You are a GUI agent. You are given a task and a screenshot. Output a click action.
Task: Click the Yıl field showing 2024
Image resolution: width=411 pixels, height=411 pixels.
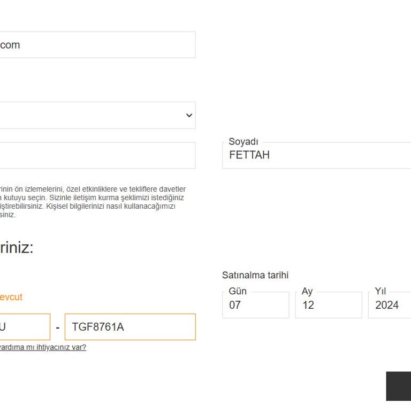pos(390,306)
